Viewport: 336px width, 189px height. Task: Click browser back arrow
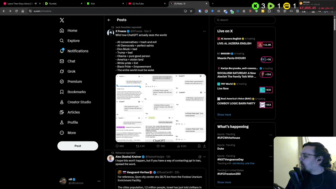(4, 11)
